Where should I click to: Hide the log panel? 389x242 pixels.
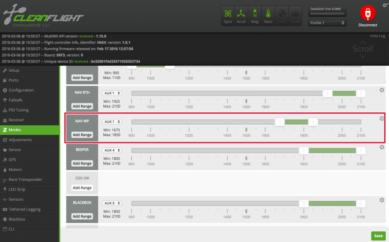tap(378, 35)
